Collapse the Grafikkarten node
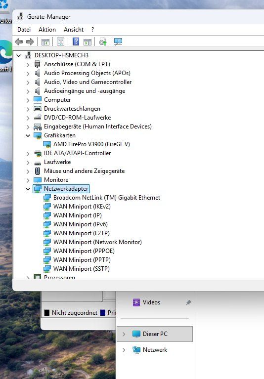This screenshot has width=264, height=379. pos(28,135)
